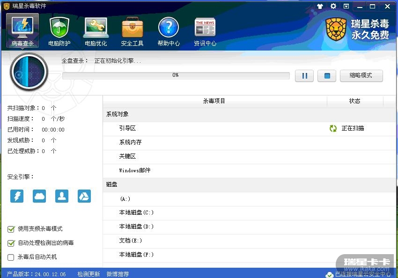Select the Windows邮件 row

click(x=250, y=170)
